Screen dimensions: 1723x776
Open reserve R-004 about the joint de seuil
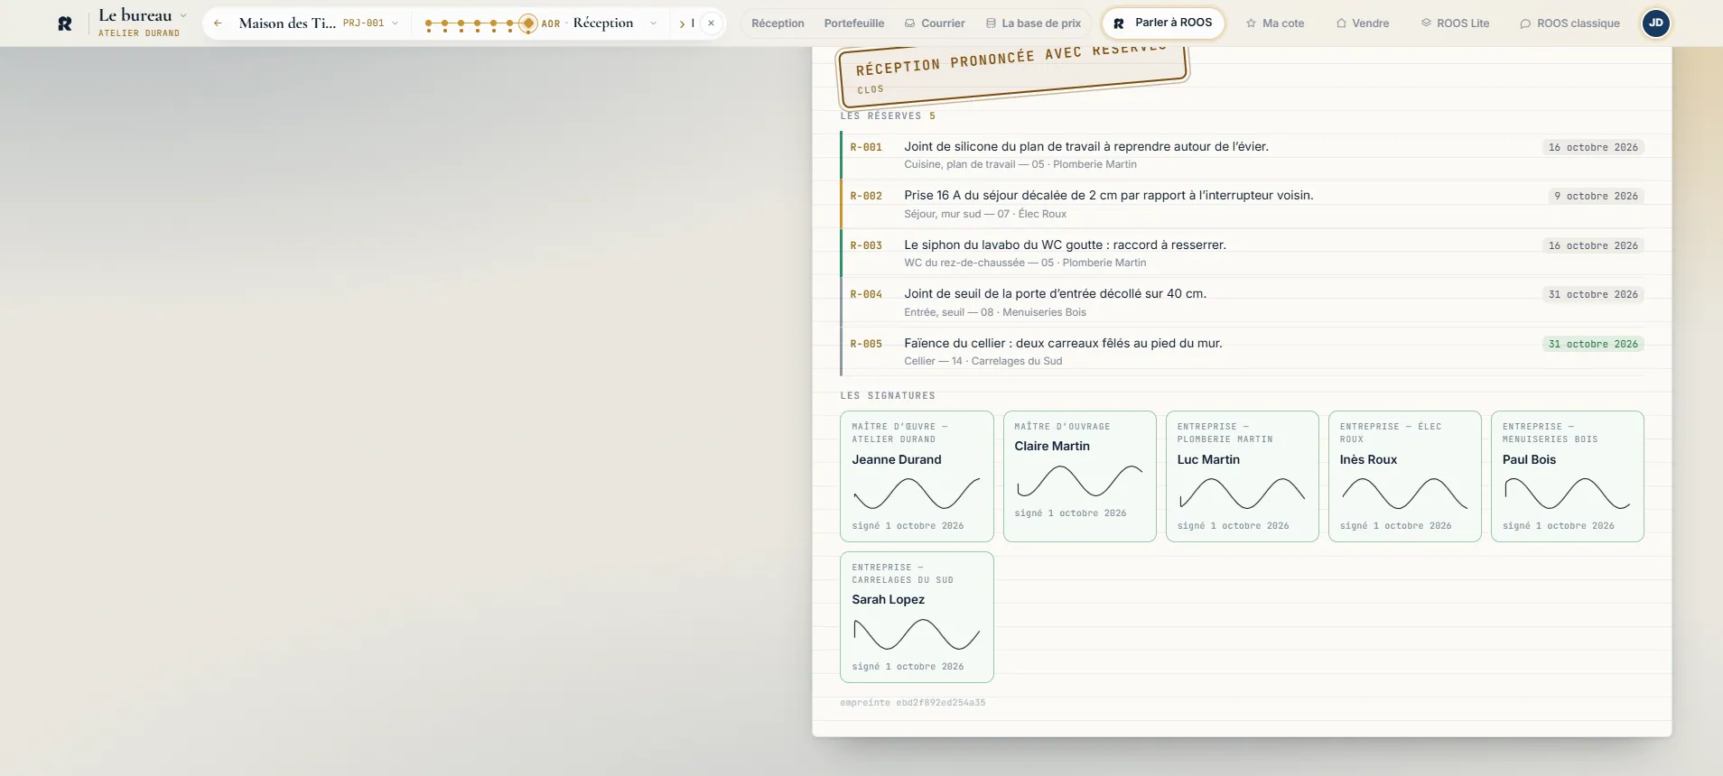[1243, 302]
